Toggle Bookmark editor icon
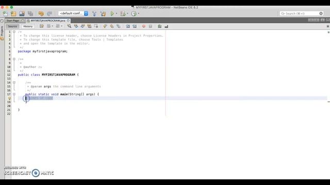Screen dimensions: 330x185 tap(119, 26)
